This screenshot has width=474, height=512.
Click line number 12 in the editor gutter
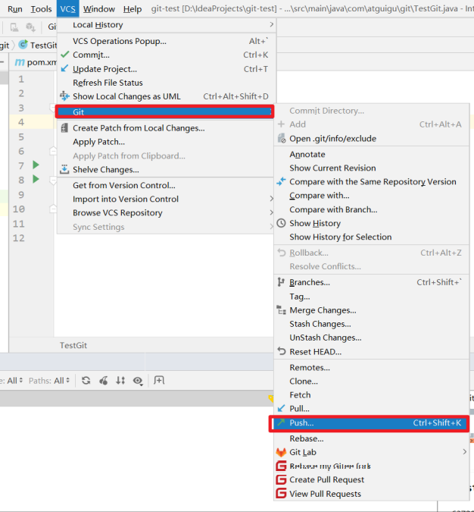tap(18, 238)
